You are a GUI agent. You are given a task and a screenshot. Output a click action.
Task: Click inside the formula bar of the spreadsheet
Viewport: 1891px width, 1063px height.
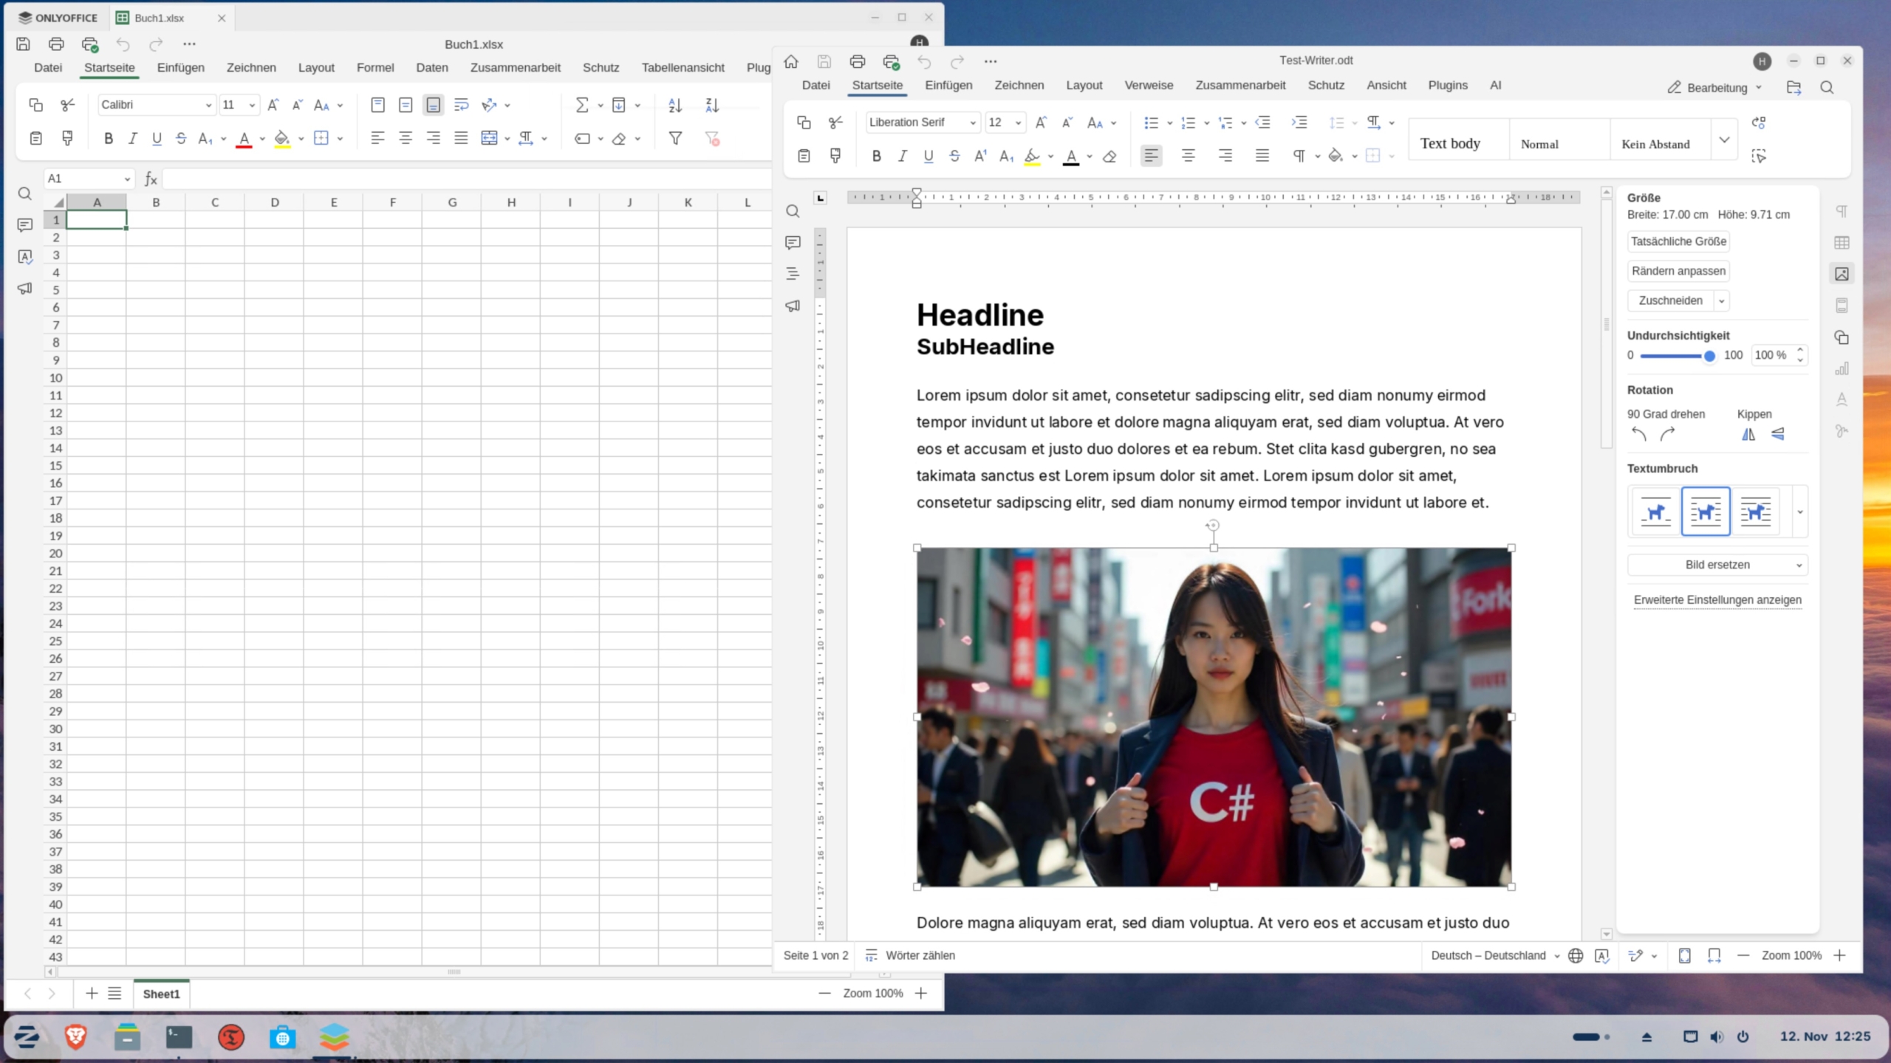(x=443, y=178)
